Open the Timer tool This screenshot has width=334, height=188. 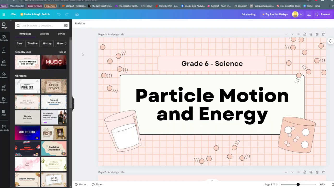pos(97,184)
